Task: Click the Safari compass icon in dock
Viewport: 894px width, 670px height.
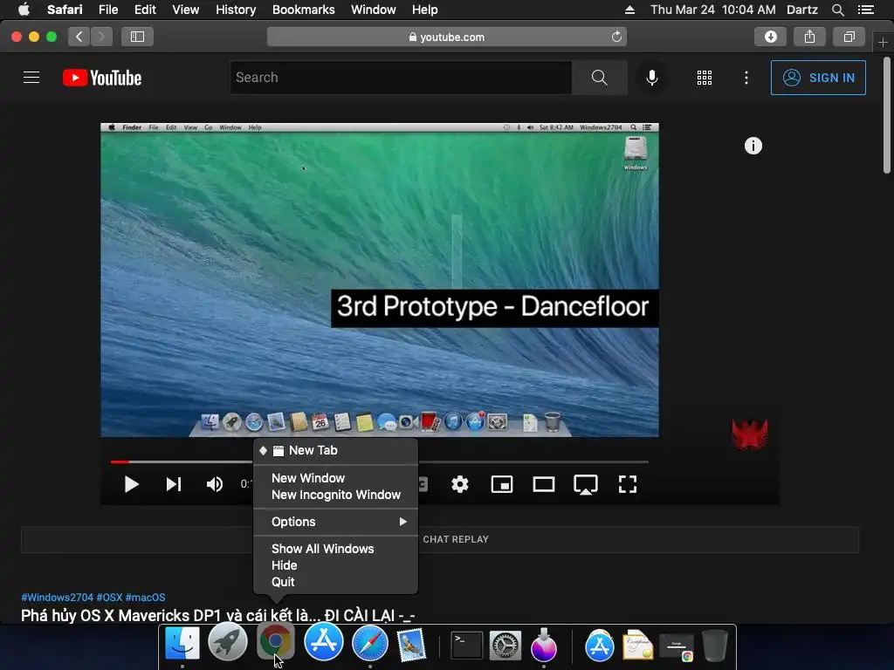Action: (370, 643)
